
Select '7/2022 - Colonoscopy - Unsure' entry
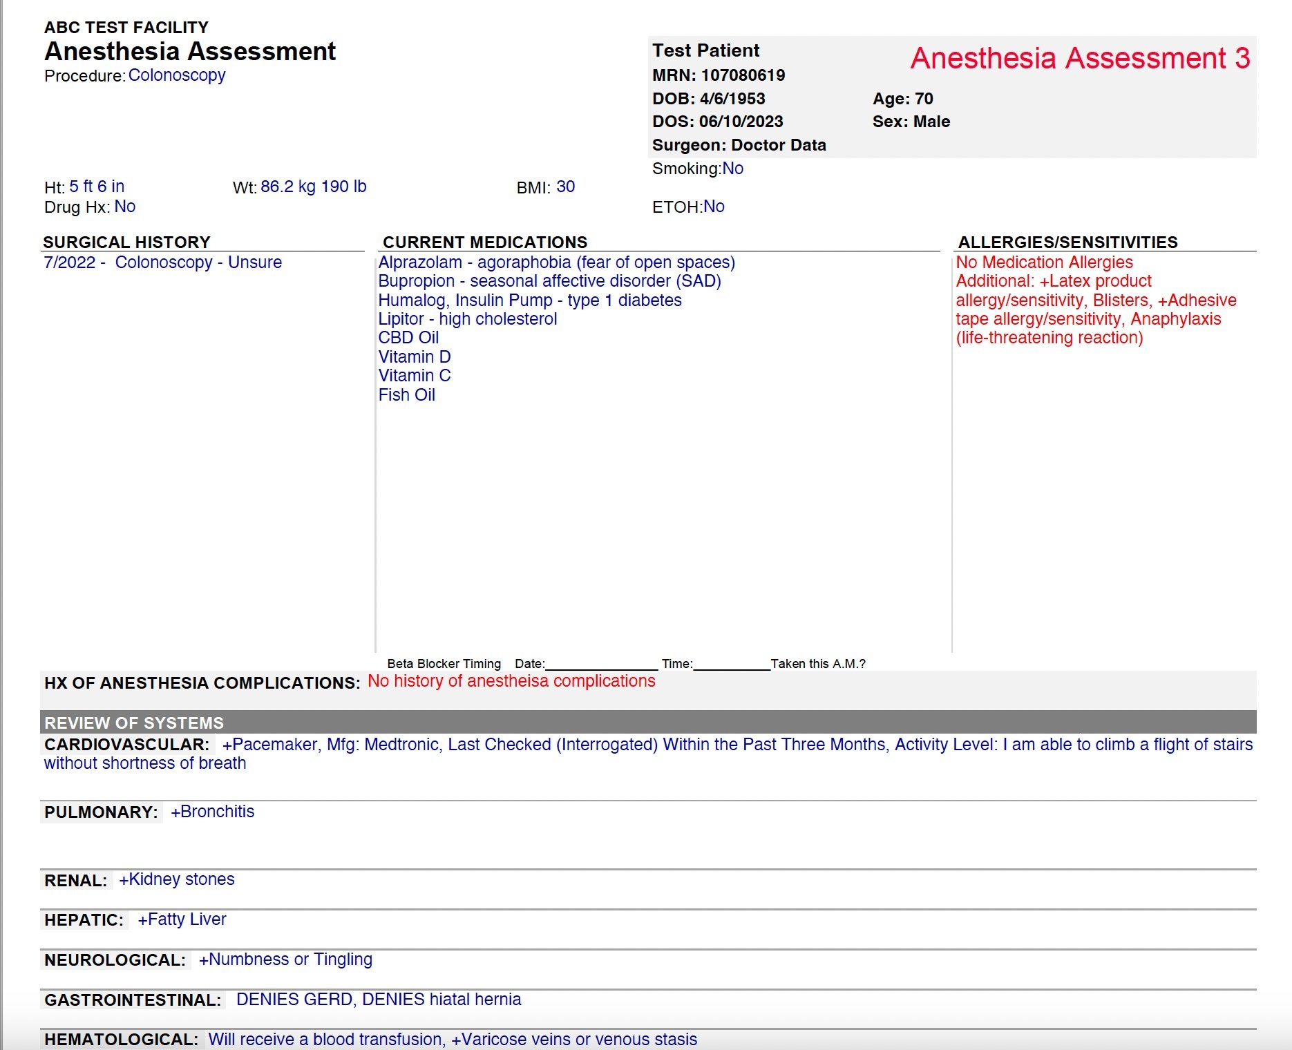pyautogui.click(x=163, y=262)
